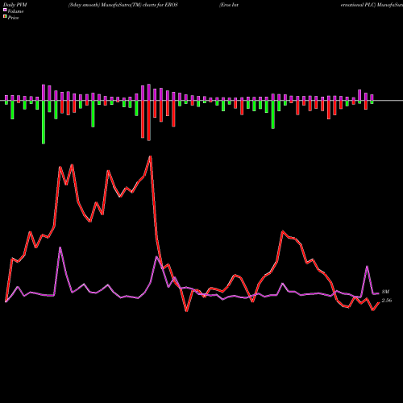Click the 'Daily PVM' title text
403x403 pixels.
15,5
